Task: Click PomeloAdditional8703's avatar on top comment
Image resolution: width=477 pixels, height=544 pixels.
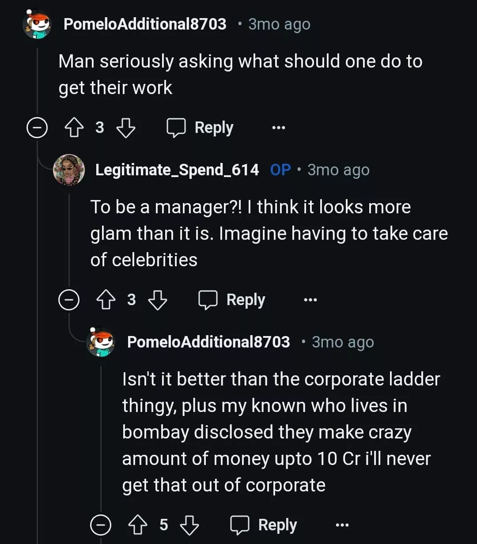Action: 37,24
